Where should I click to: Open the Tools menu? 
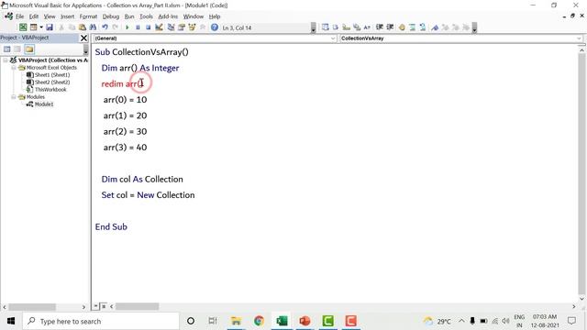pos(146,16)
